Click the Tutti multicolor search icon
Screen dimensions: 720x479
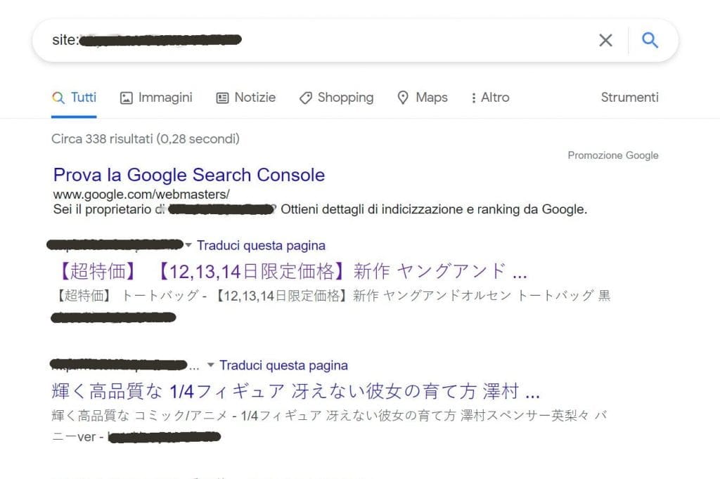(58, 98)
